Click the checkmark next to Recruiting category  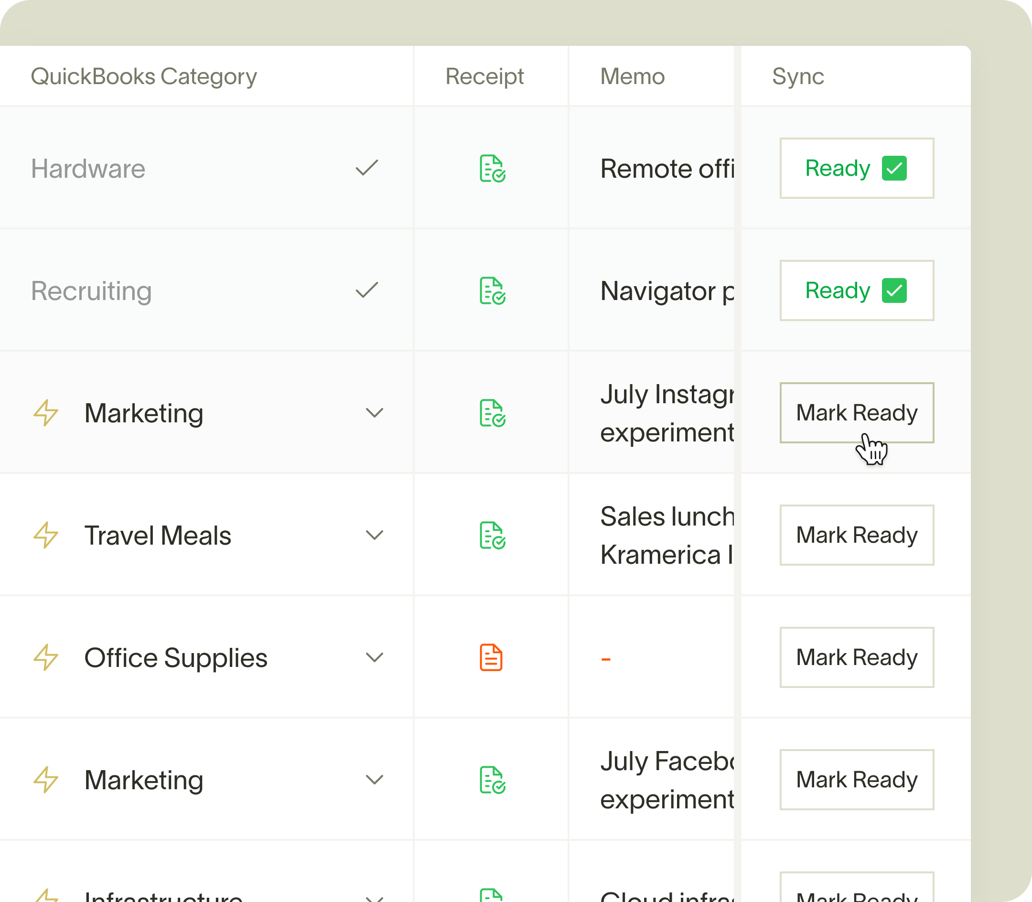coord(366,290)
